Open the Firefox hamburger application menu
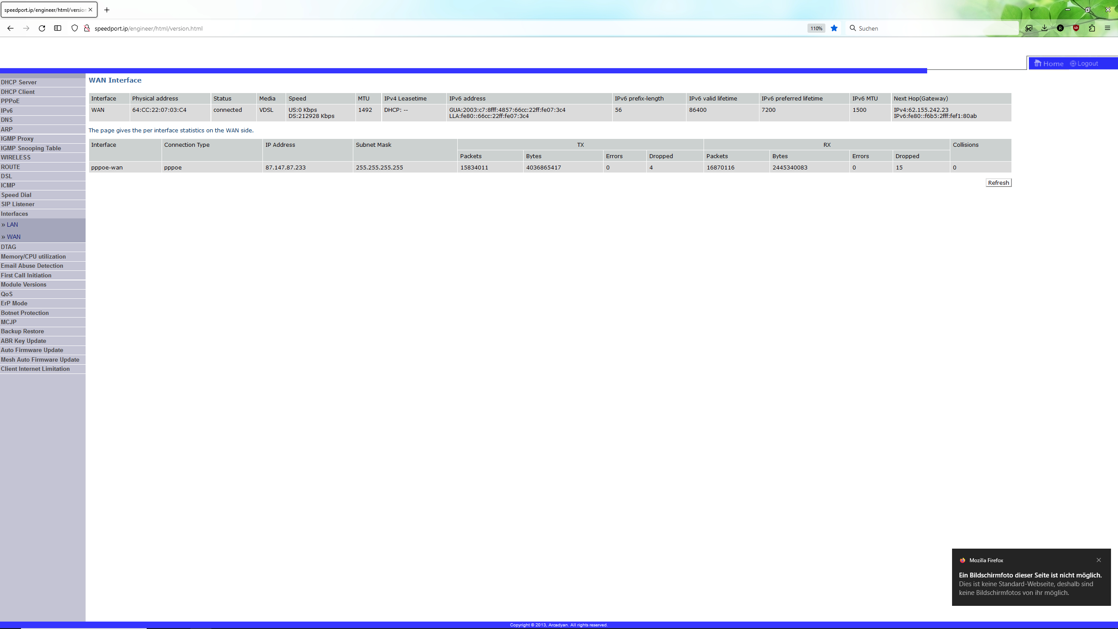 pos(1108,28)
